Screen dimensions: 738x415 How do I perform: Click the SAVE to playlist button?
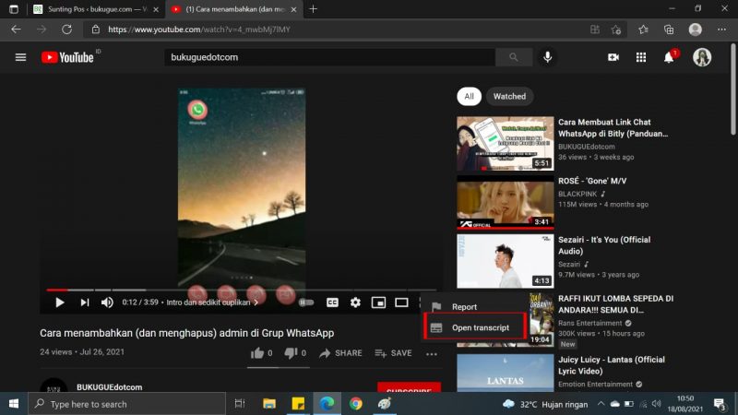click(x=394, y=353)
